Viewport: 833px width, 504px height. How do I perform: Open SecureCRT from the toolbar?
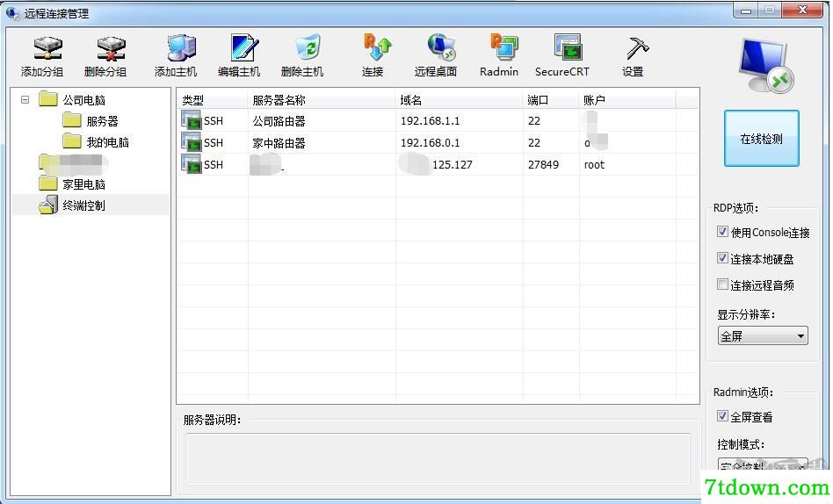[x=568, y=47]
